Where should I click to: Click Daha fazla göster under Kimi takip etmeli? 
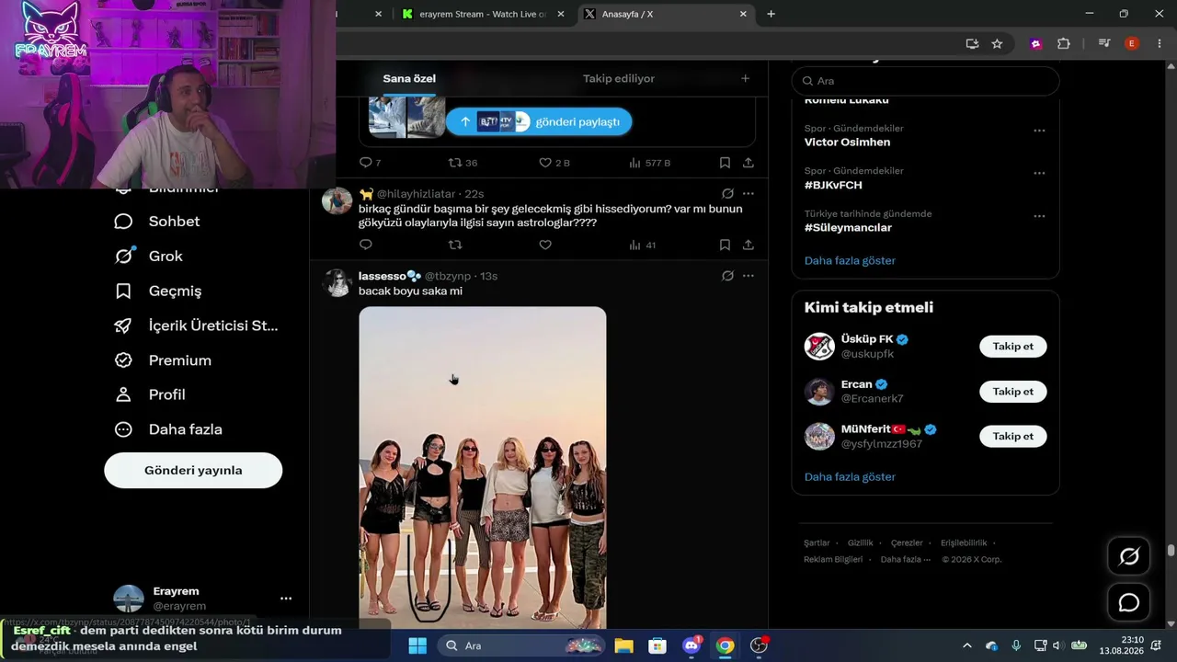(850, 477)
